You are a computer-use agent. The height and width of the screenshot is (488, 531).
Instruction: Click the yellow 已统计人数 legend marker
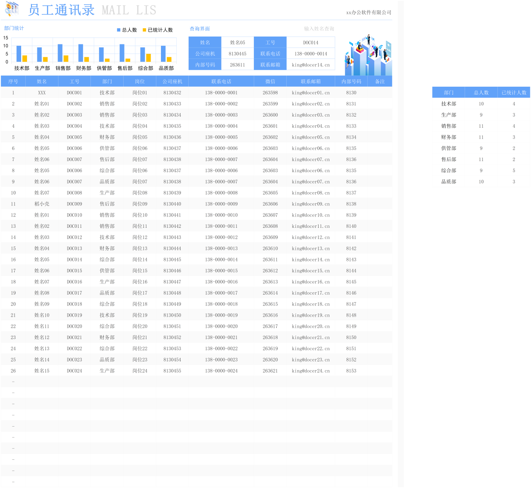[x=144, y=30]
